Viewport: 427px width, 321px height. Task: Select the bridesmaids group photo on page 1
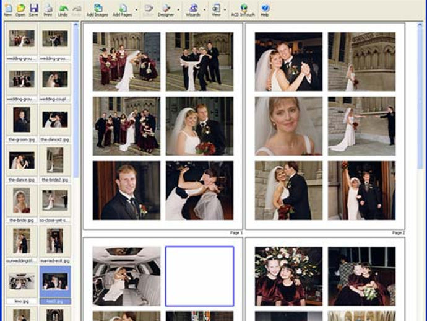[127, 61]
